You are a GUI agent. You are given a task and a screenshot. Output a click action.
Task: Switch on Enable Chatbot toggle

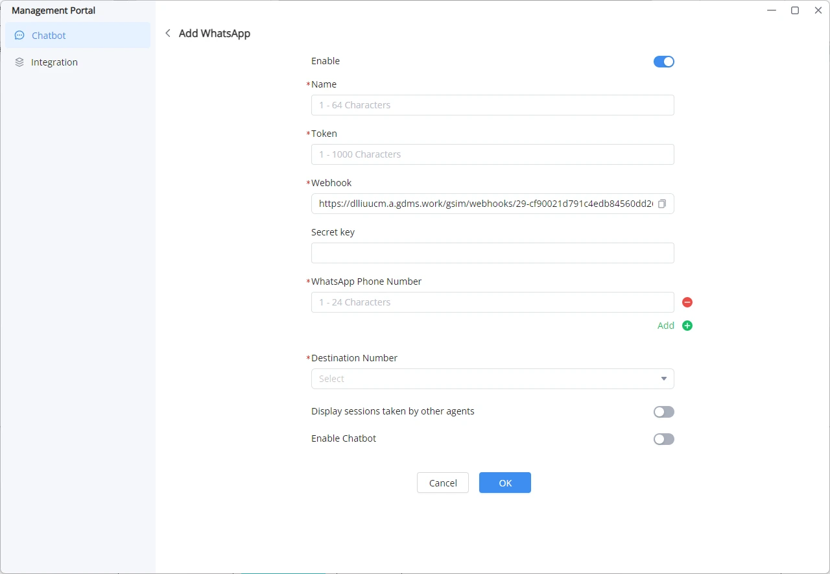(664, 439)
